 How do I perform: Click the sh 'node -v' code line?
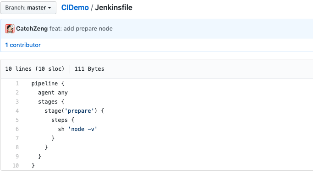[x=77, y=129]
